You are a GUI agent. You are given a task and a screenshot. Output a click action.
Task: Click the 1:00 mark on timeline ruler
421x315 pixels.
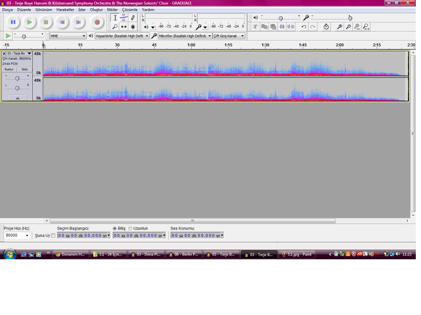pyautogui.click(x=191, y=45)
